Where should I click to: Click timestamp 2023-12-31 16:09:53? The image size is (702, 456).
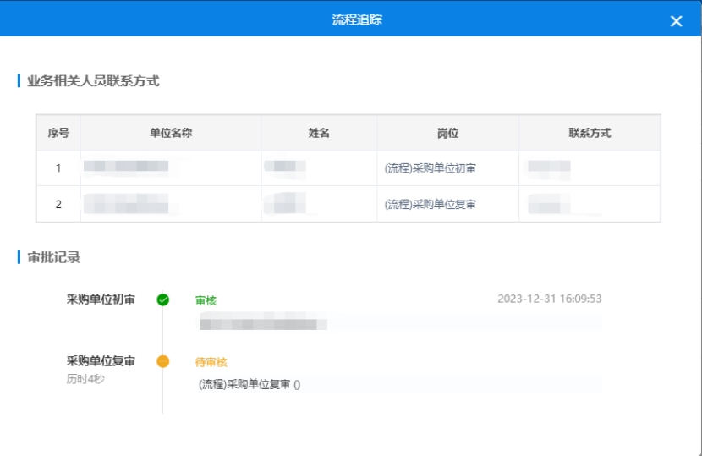point(549,299)
